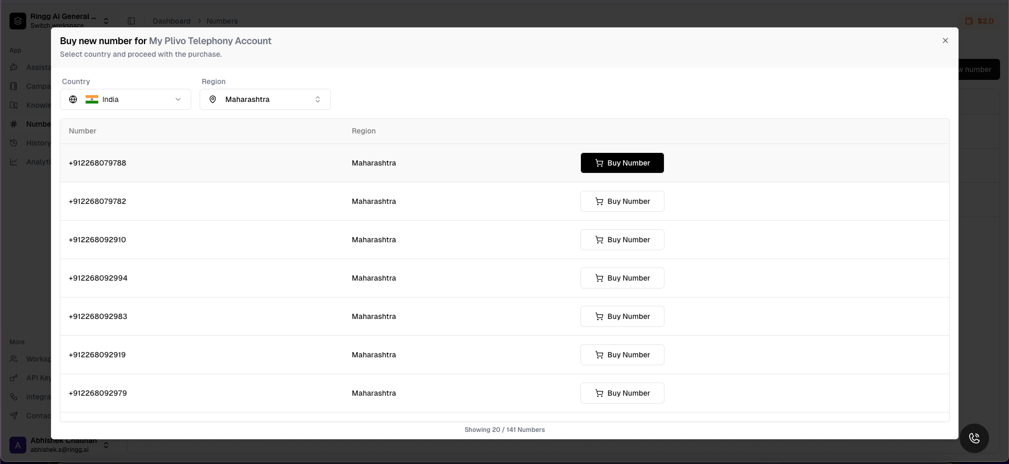Viewport: 1009px width, 464px height.
Task: Select phone number text +912268092979
Action: [x=98, y=393]
